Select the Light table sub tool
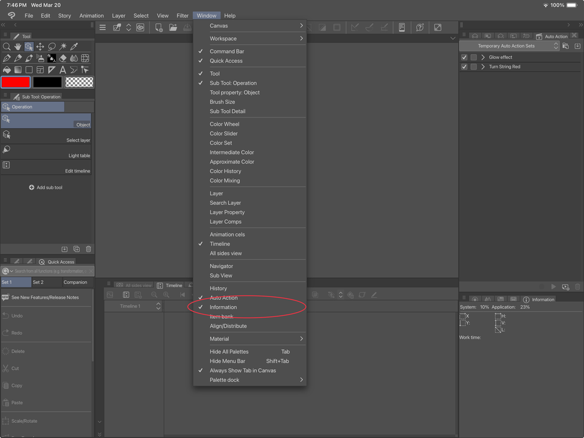This screenshot has height=438, width=584. pos(46,152)
